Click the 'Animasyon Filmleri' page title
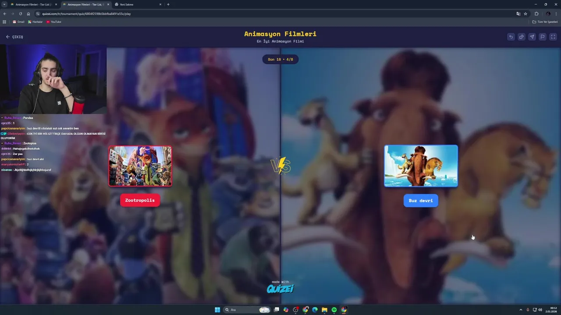The width and height of the screenshot is (561, 315). click(280, 34)
